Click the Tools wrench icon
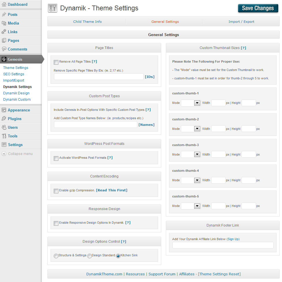The width and height of the screenshot is (282, 282). tap(4, 136)
